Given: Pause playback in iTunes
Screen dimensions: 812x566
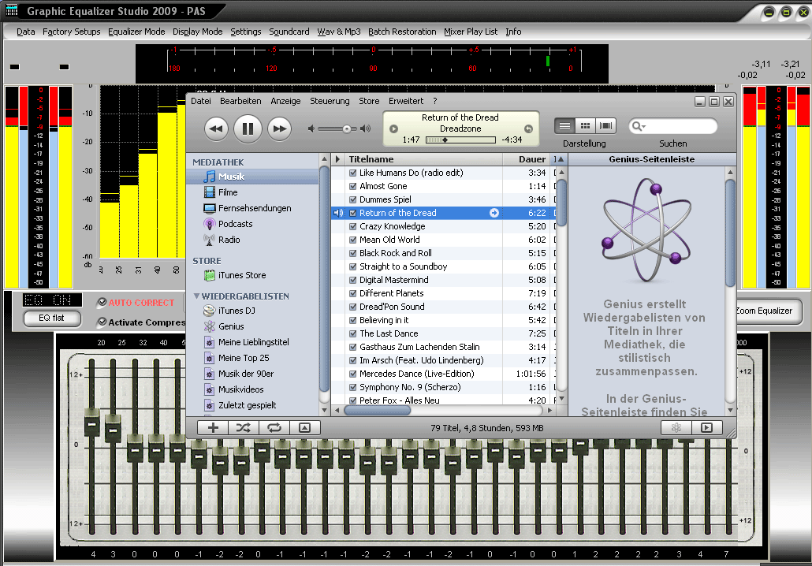Looking at the screenshot, I should (x=248, y=128).
